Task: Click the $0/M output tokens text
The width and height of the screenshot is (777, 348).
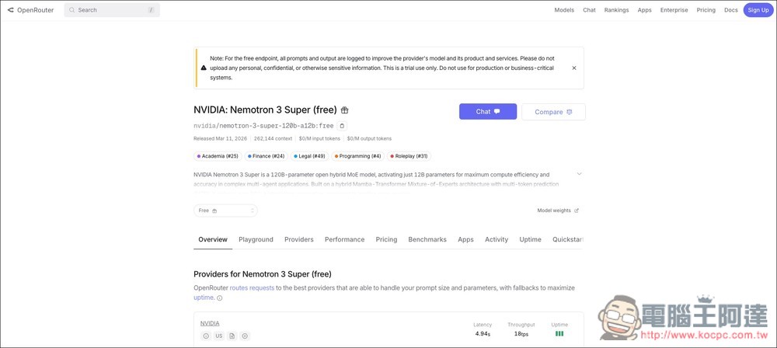Action: (x=369, y=139)
